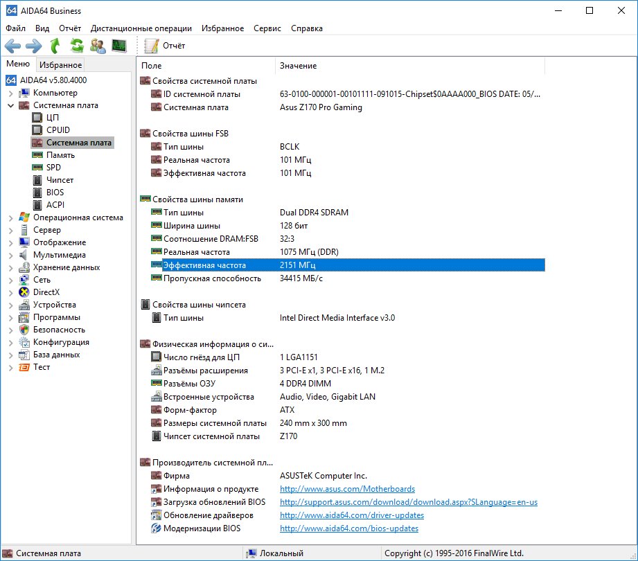This screenshot has width=638, height=561.
Task: Open the asus.com/Motherboards link
Action: point(347,488)
